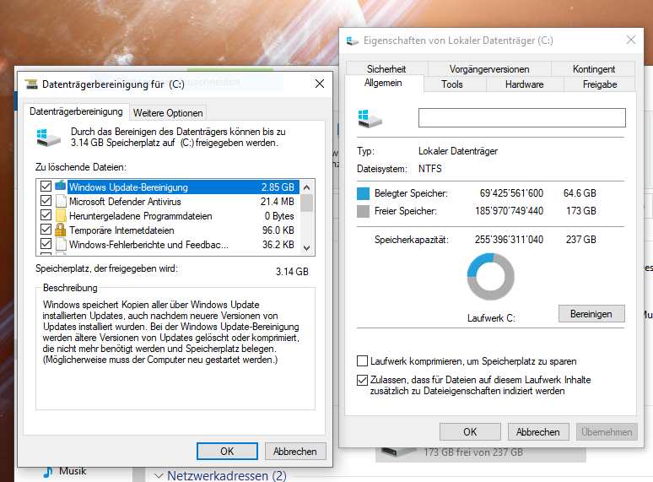Screen dimensions: 653x482
Task: Click the Heruntergeladene Programmdateien folder icon
Action: pyautogui.click(x=61, y=216)
